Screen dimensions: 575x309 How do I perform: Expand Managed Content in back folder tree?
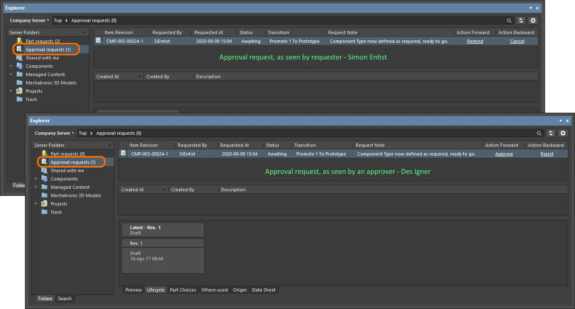11,74
